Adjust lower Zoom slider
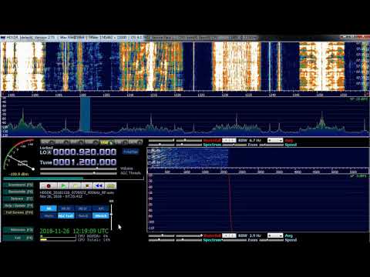 click(x=234, y=240)
